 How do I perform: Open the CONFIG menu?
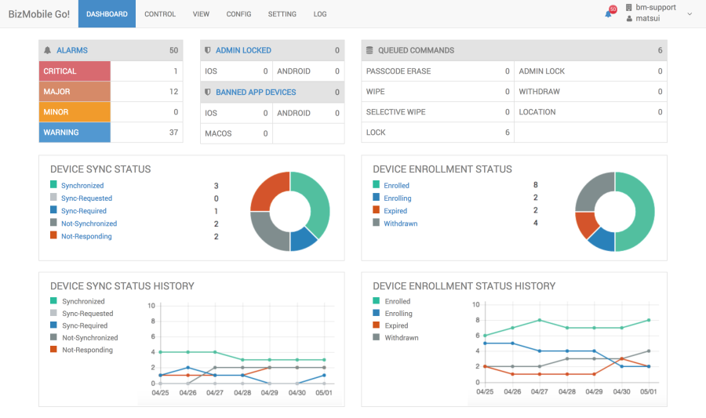tap(238, 14)
